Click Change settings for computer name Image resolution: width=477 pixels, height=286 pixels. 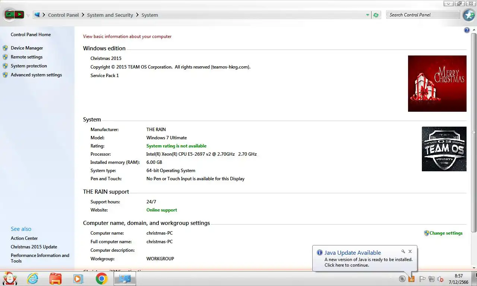[x=446, y=233]
